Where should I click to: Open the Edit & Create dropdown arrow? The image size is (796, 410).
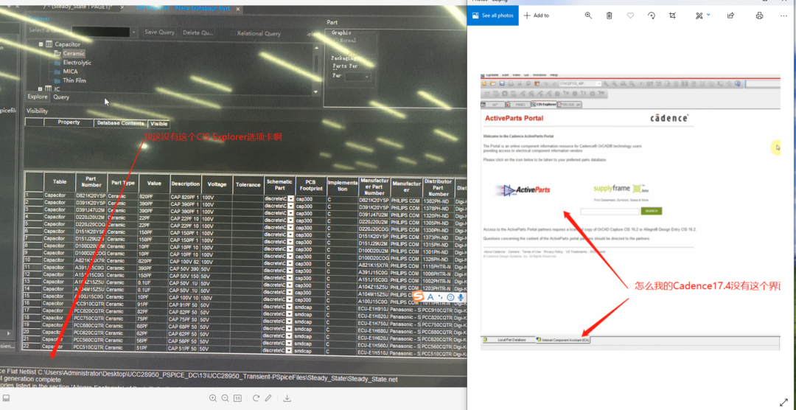click(708, 15)
